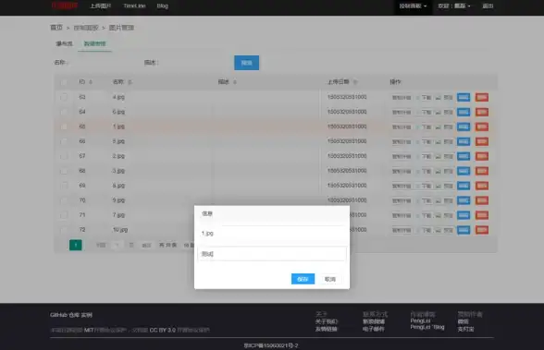Select the 数据表格 tab
Image resolution: width=544 pixels, height=350 pixels.
pyautogui.click(x=94, y=43)
